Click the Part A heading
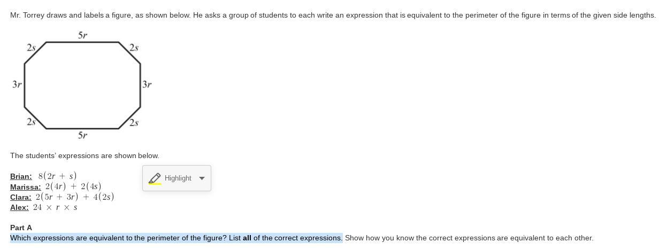 click(x=21, y=228)
